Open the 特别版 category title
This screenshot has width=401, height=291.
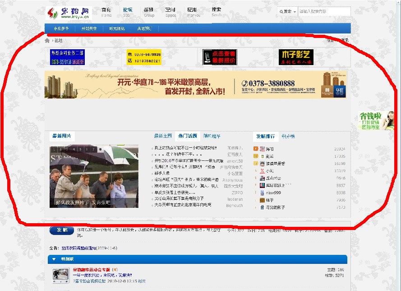(x=67, y=259)
